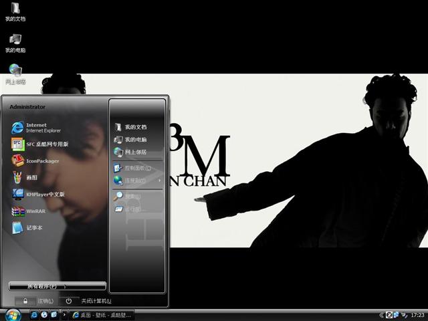Screen dimensions: 428x321
Task: Open 记事本 notepad program
Action: [x=27, y=227]
